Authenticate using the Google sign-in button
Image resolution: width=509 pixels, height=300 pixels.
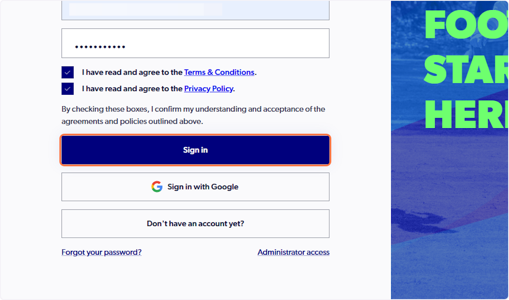tap(195, 187)
